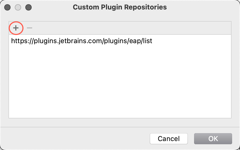Screen dimensions: 240x150
Task: Dismiss the dialog without saving changes
Action: [x=169, y=138]
